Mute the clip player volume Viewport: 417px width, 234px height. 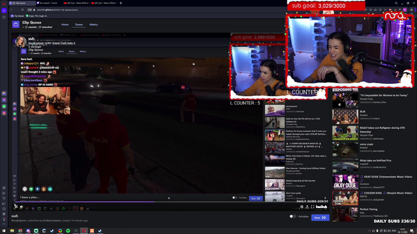[22, 207]
